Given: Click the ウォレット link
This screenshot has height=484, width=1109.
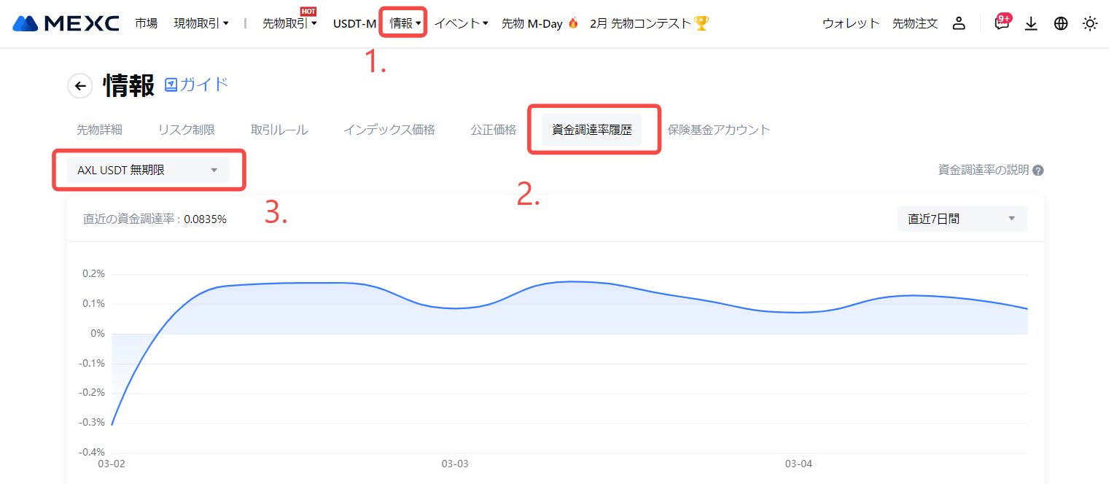Looking at the screenshot, I should pos(851,23).
